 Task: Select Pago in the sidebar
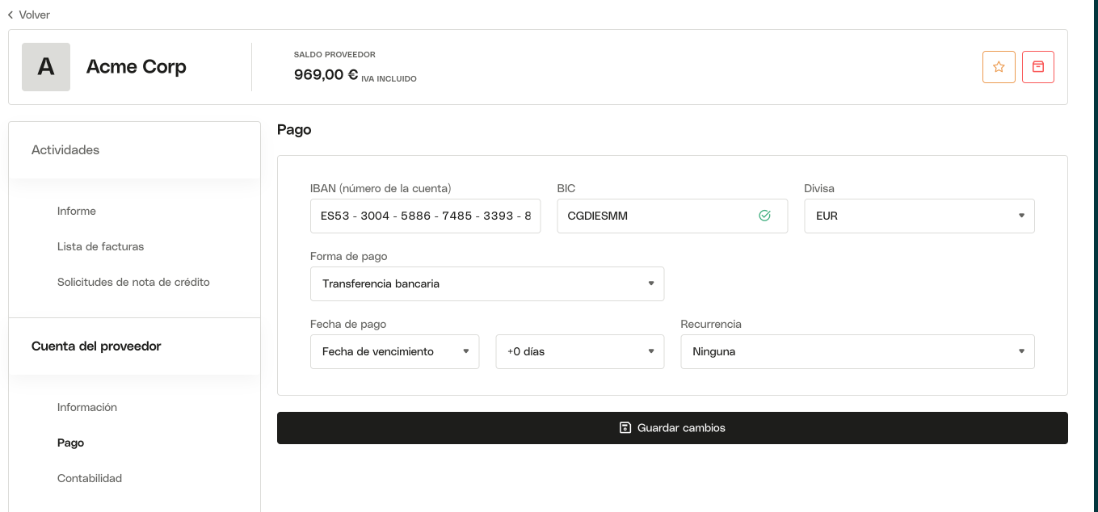click(71, 443)
